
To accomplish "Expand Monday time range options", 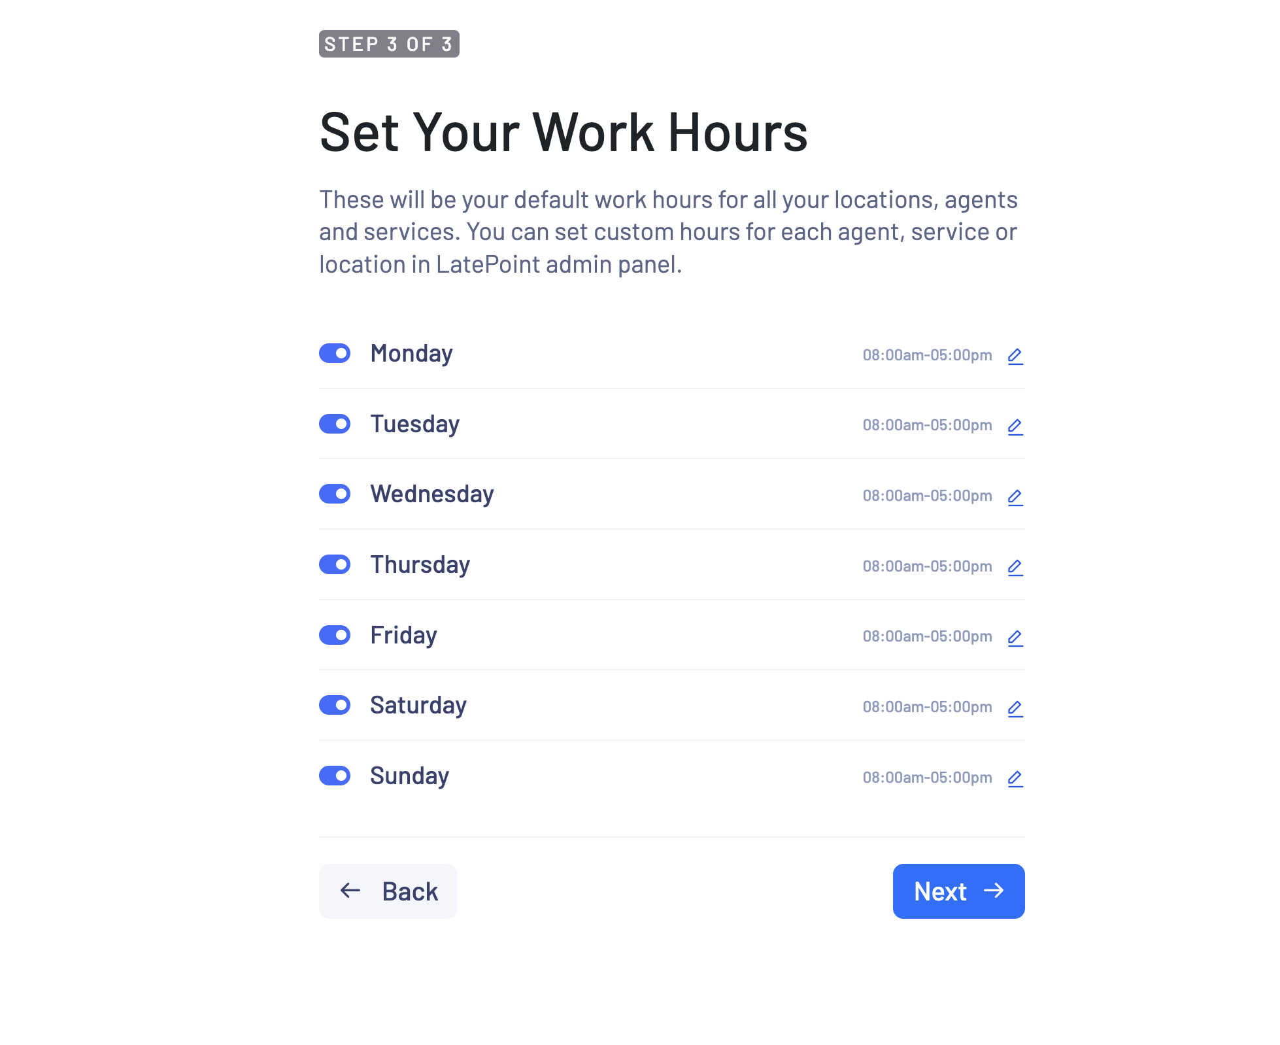I will [x=1015, y=355].
